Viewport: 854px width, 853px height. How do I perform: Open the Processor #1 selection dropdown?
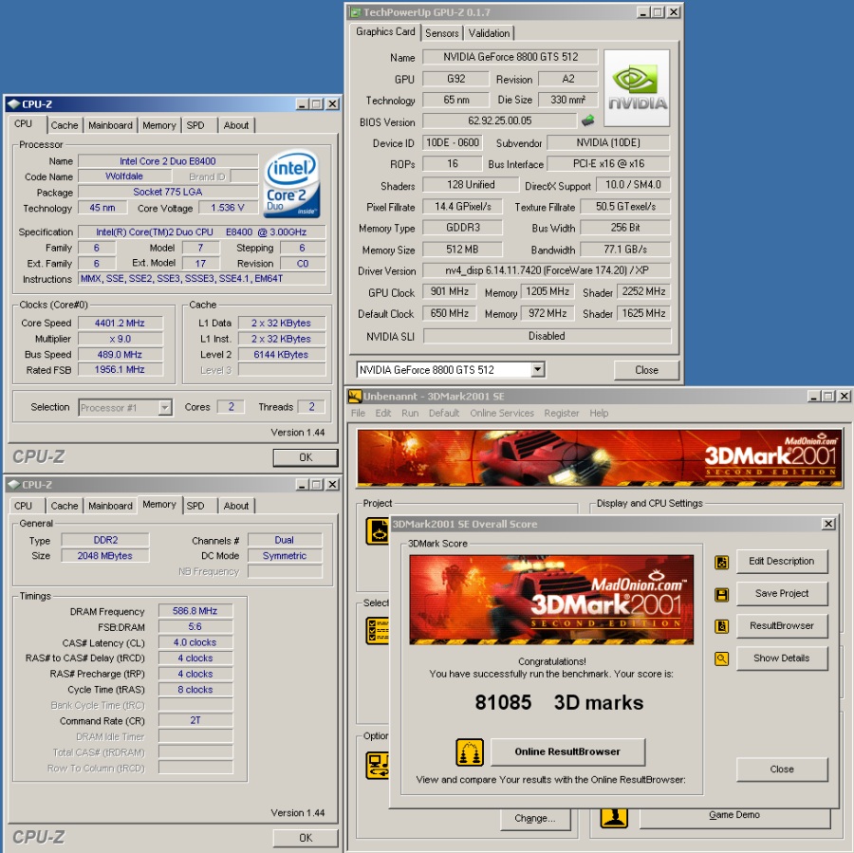point(164,407)
